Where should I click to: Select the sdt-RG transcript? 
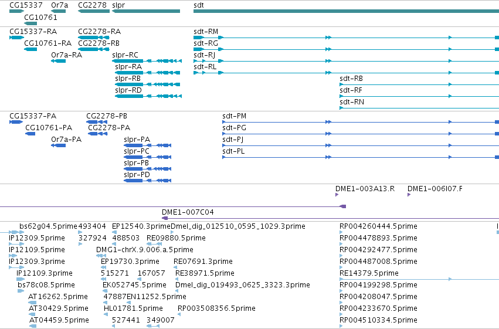206,43
